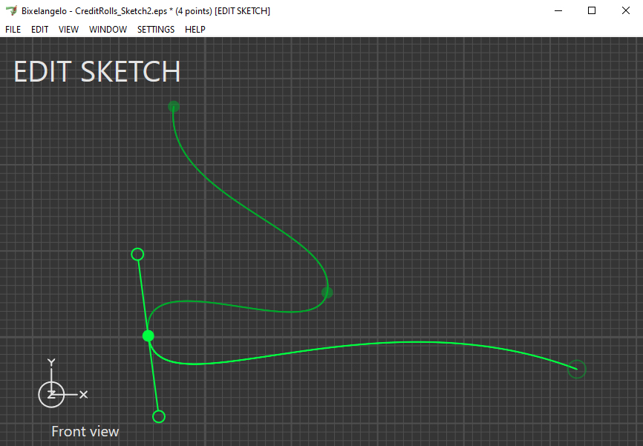Open the VIEW menu
This screenshot has width=643, height=446.
[68, 30]
